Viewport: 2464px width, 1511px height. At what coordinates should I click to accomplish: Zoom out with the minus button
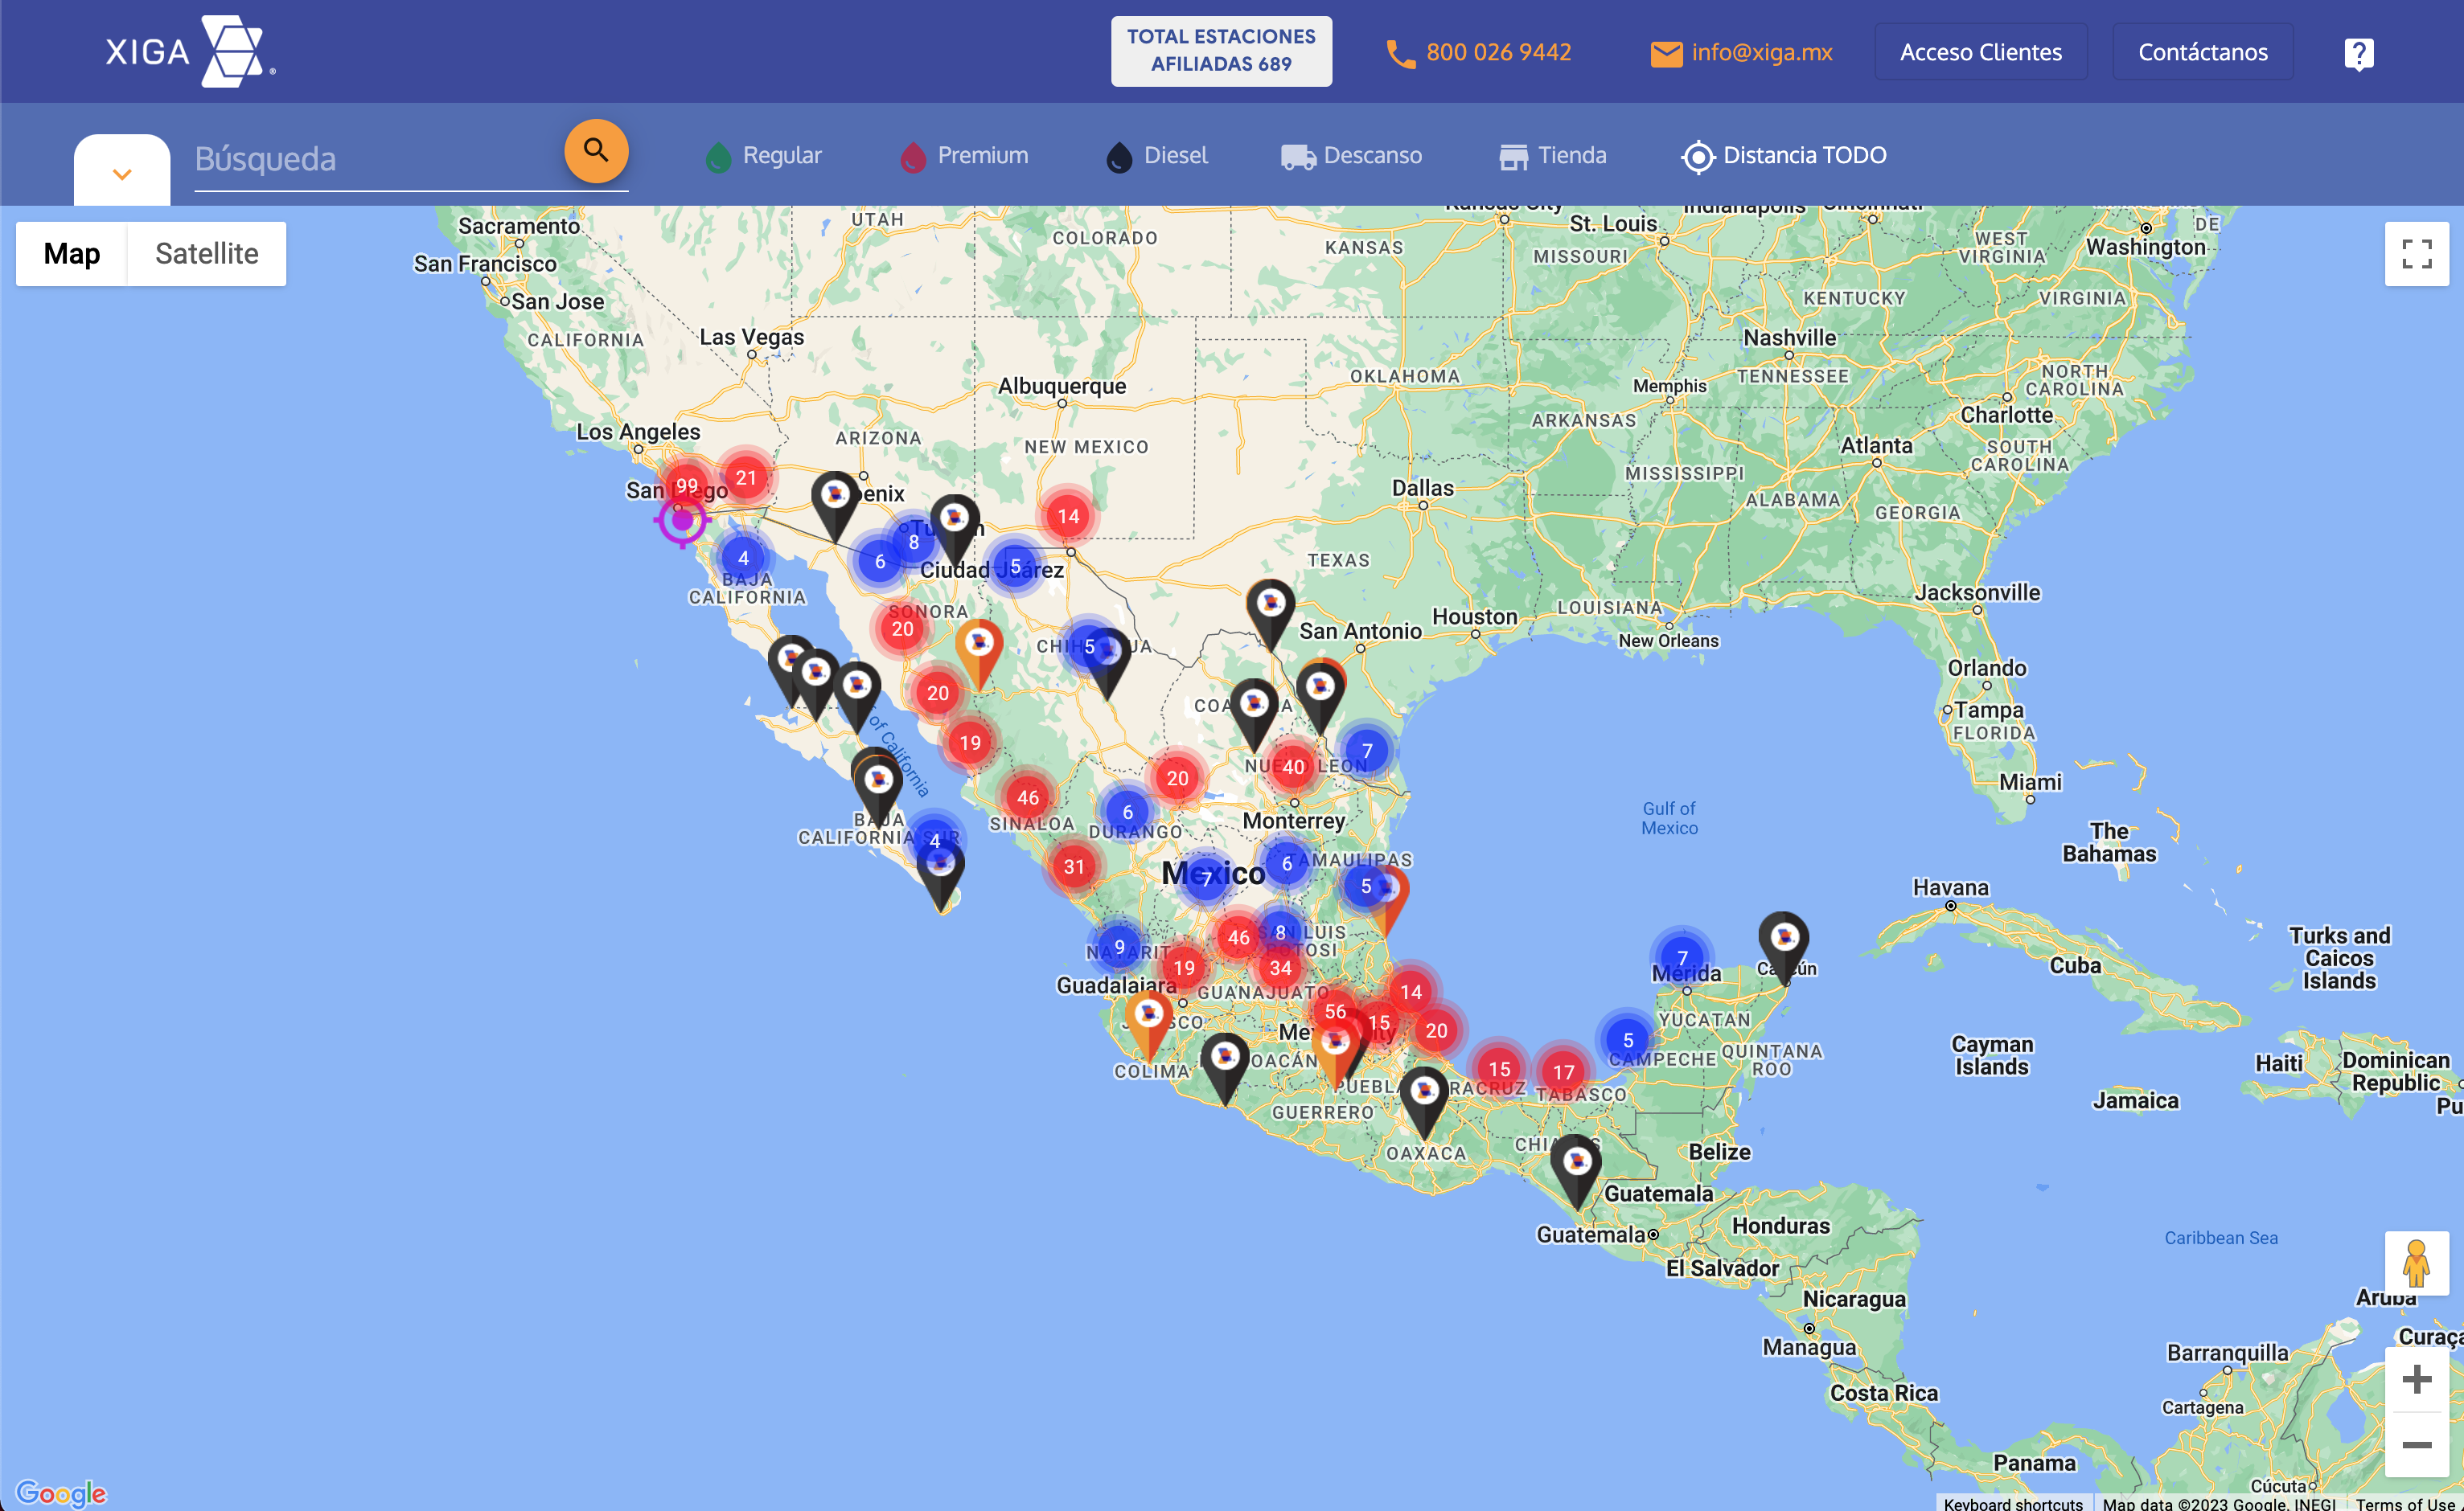tap(2416, 1445)
